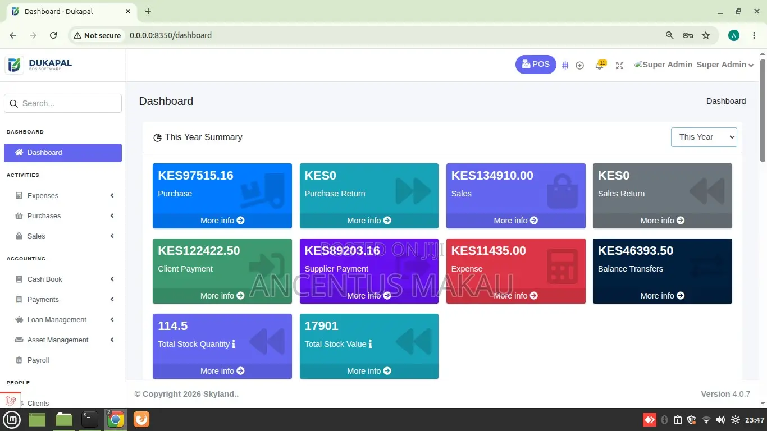Click the Laravel debug icon at bottom left
The width and height of the screenshot is (767, 431).
(x=10, y=401)
